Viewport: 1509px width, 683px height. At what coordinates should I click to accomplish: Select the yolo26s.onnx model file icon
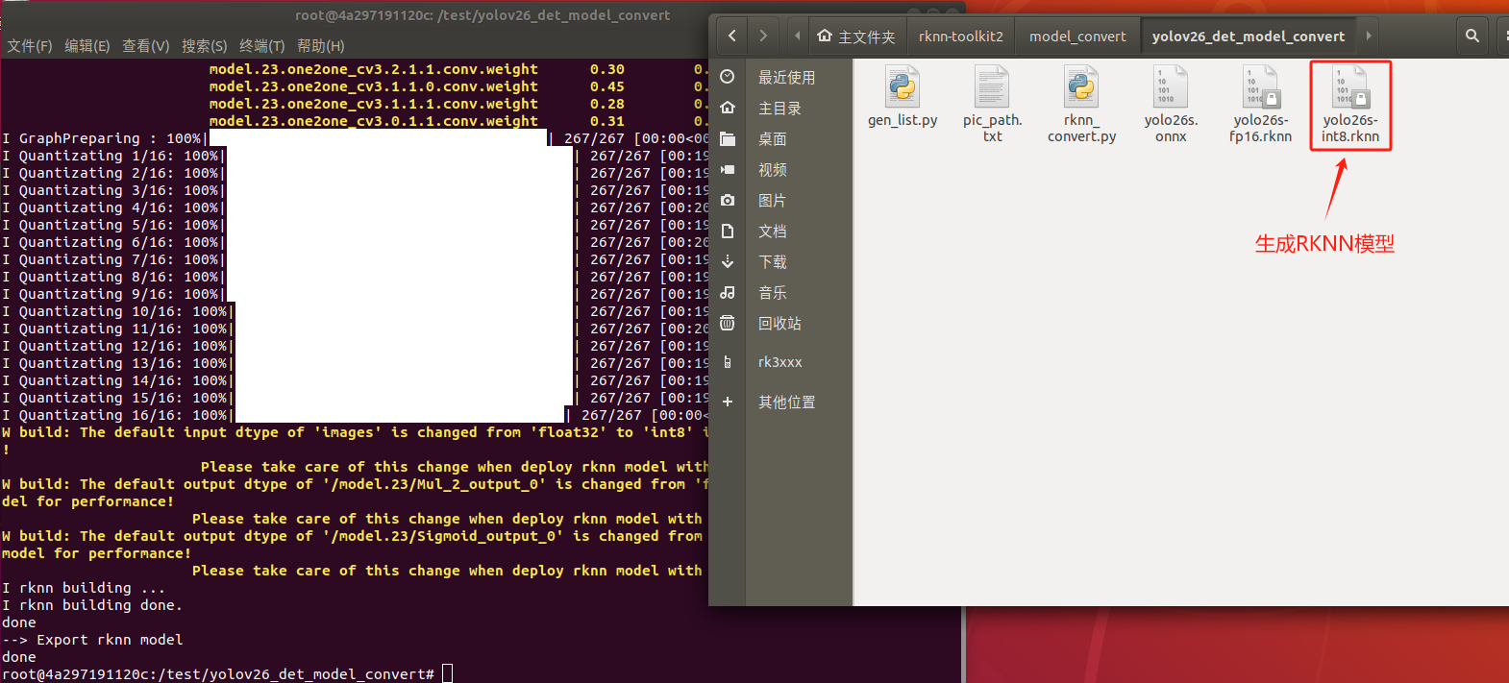click(1171, 86)
